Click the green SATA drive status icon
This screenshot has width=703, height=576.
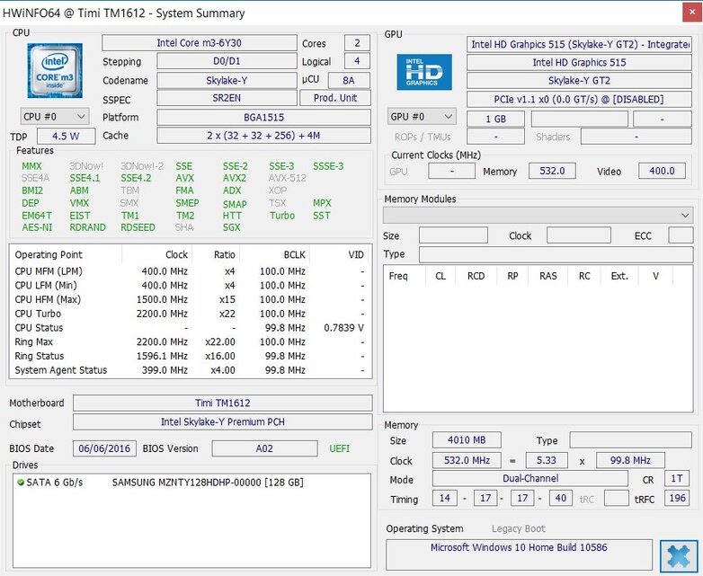pyautogui.click(x=21, y=483)
